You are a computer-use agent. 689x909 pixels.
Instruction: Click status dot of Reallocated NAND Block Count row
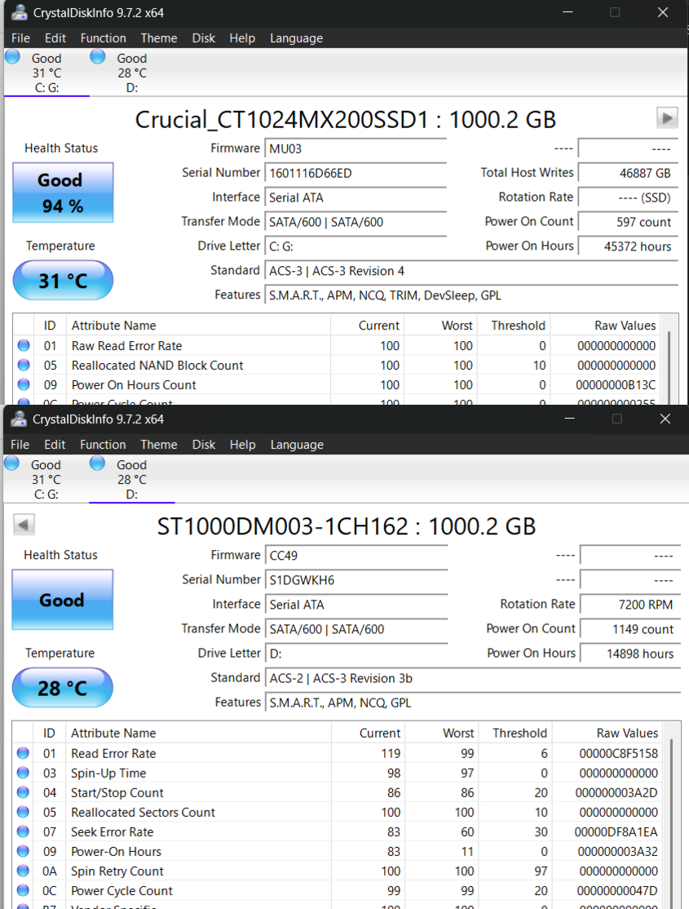pos(23,366)
